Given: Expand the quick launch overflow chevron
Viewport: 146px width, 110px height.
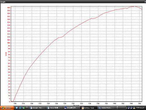Looking at the screenshot, I should [27, 107].
